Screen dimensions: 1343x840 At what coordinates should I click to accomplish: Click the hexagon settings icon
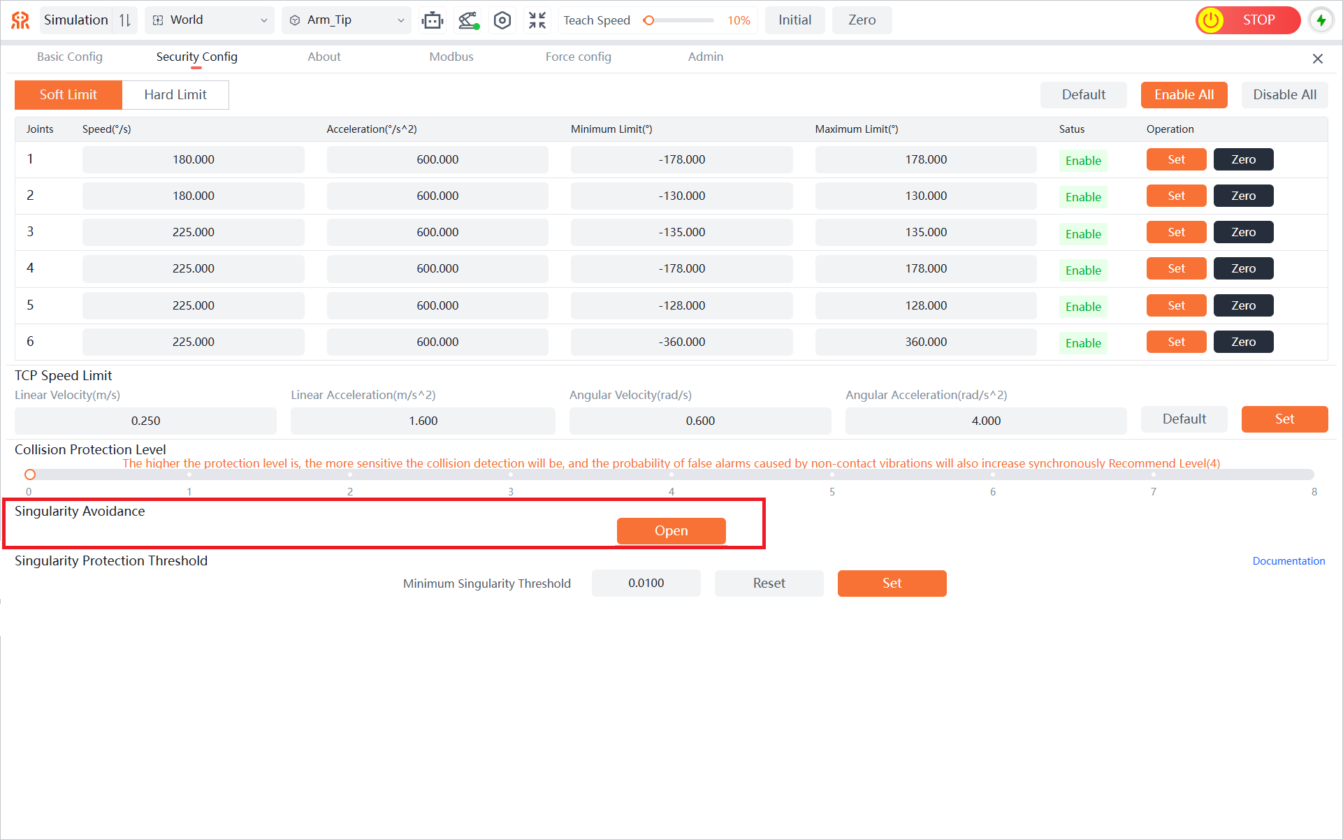tap(502, 20)
